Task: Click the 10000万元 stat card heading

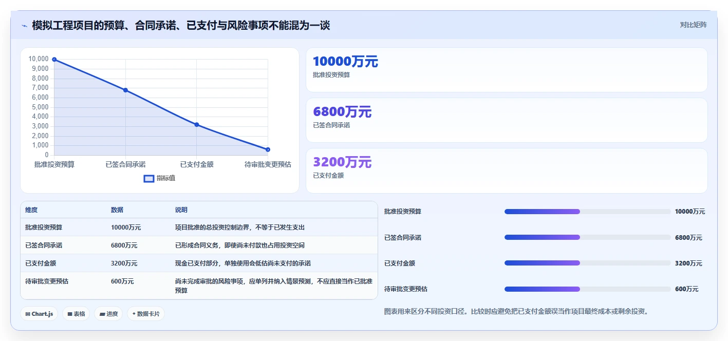Action: pos(345,62)
